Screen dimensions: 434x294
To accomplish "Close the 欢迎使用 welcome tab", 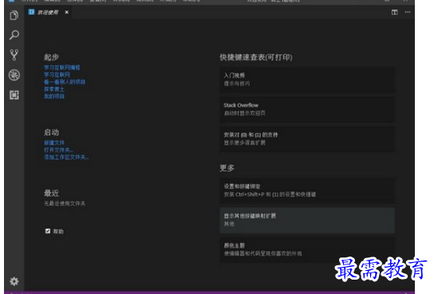I will tap(67, 12).
